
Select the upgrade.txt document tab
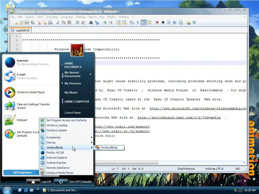[20, 30]
